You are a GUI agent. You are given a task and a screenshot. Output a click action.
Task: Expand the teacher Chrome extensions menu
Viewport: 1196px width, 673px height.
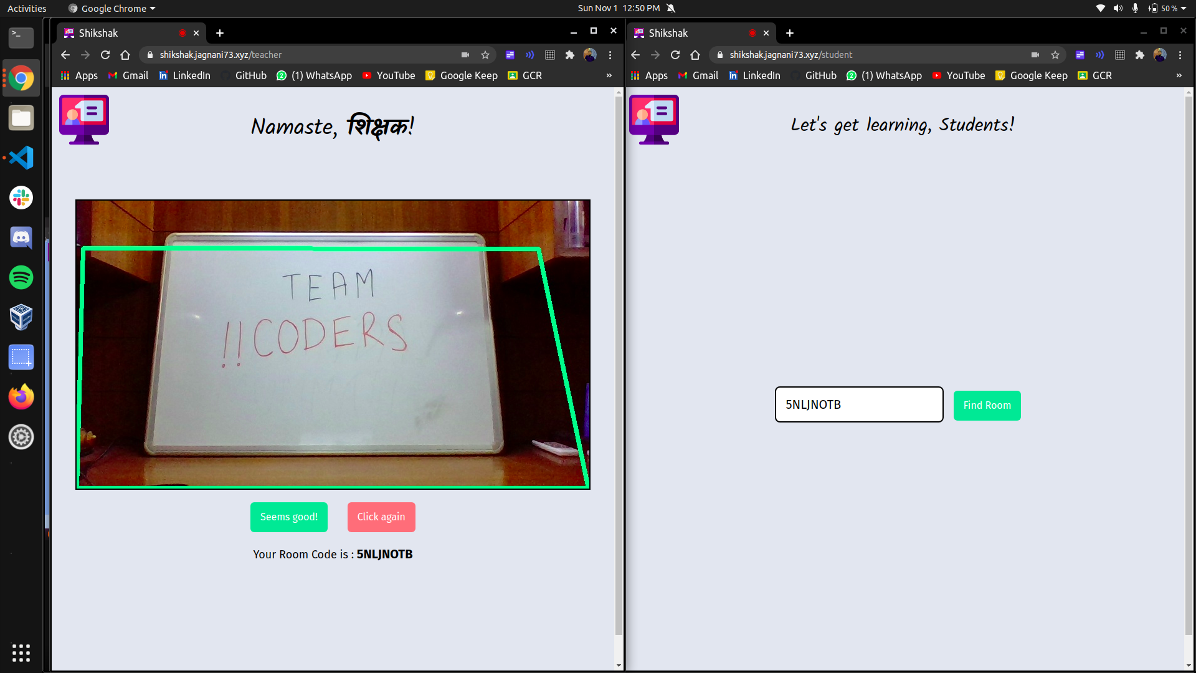[570, 54]
